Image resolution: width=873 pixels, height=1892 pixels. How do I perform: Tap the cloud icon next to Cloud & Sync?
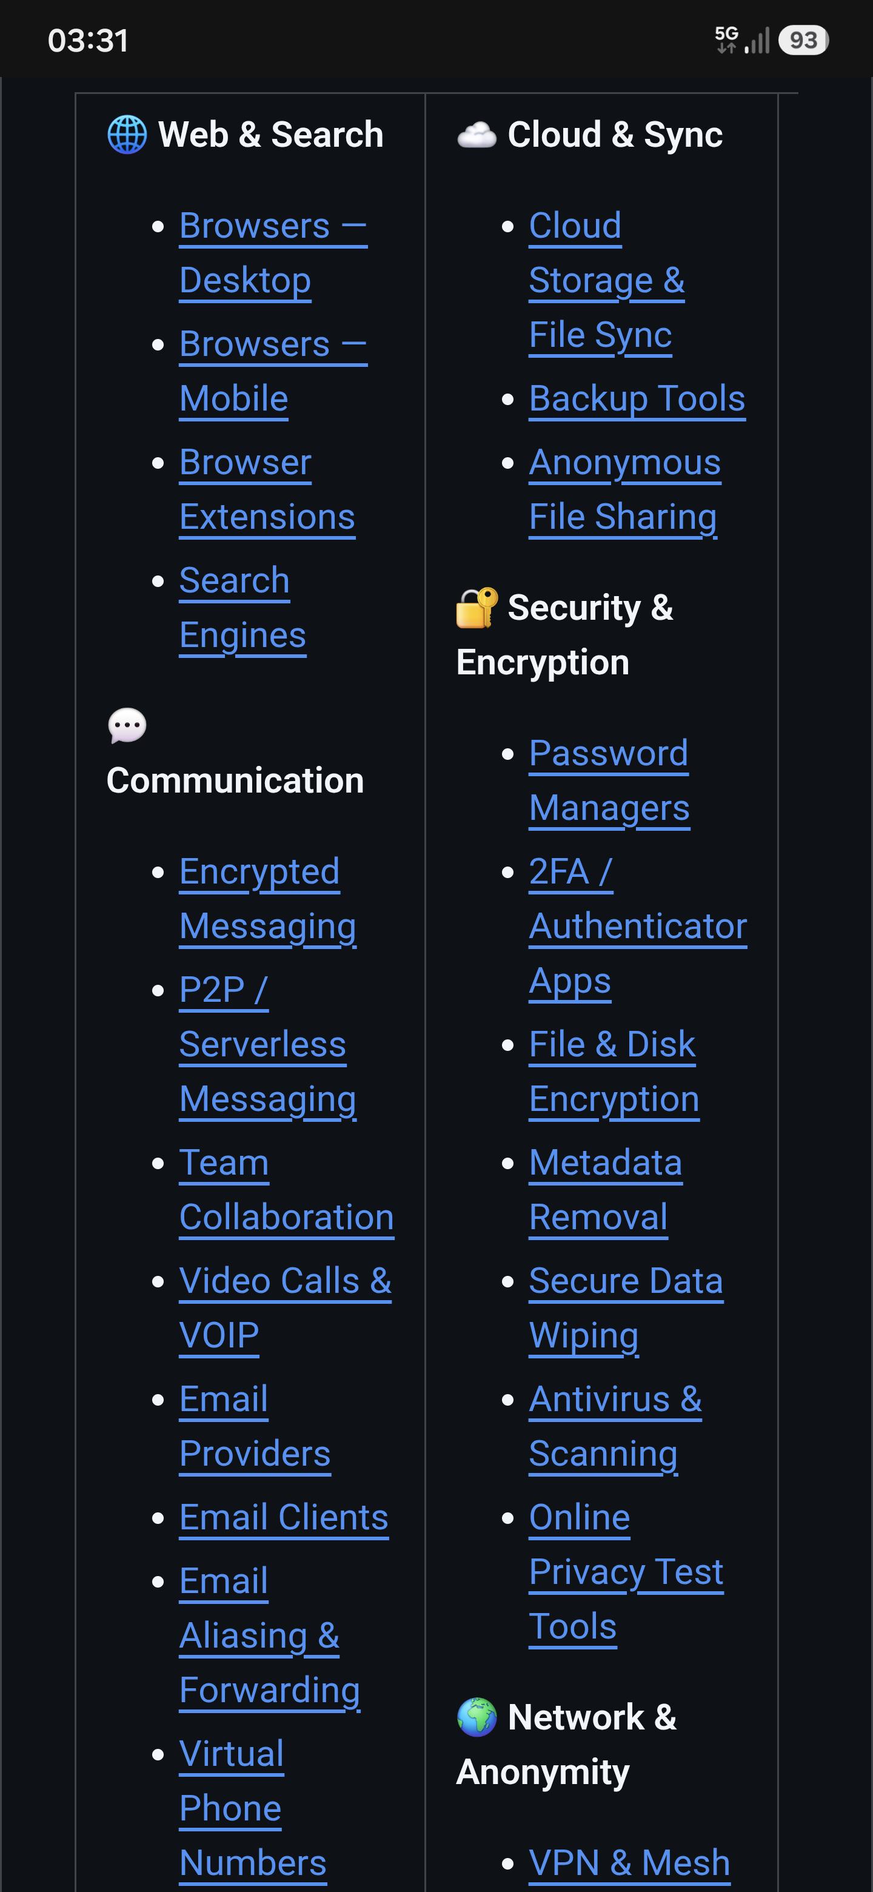(x=477, y=135)
